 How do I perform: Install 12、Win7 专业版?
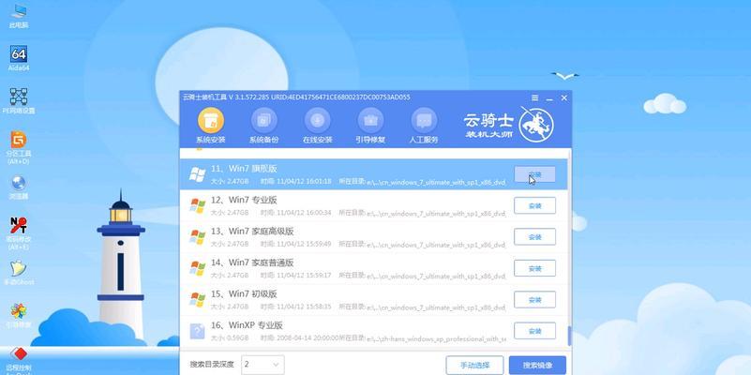tap(534, 205)
